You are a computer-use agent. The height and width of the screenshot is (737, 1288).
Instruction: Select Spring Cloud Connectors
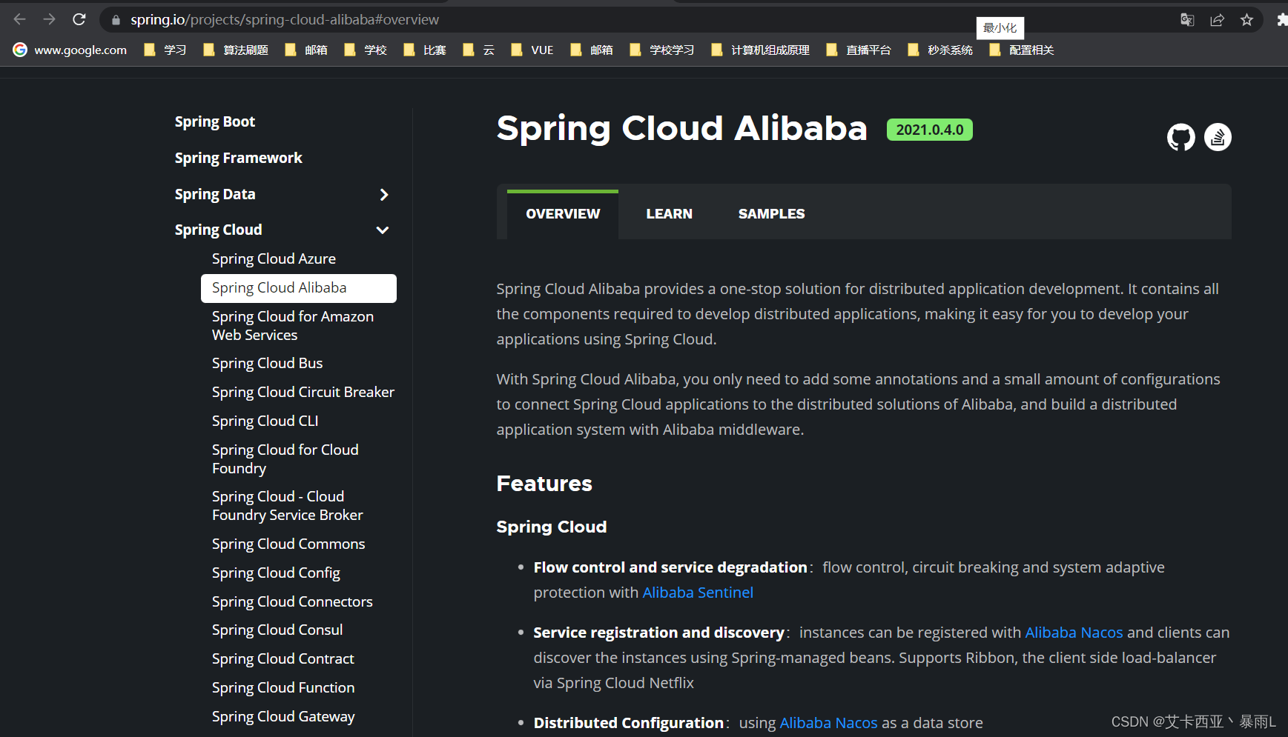click(292, 601)
